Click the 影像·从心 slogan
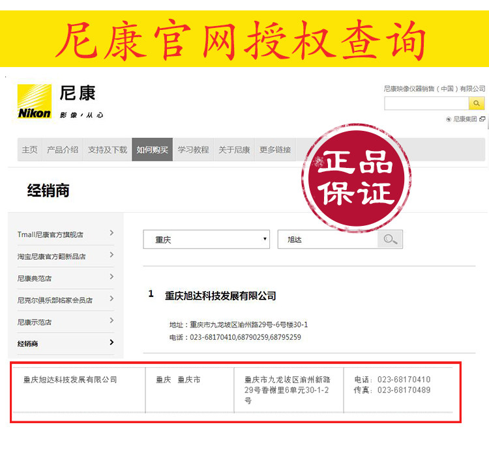 (81, 115)
